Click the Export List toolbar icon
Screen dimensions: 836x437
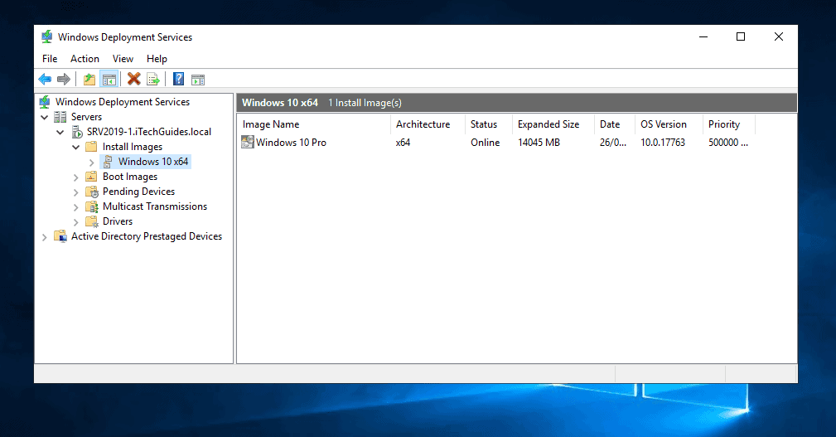click(x=153, y=80)
